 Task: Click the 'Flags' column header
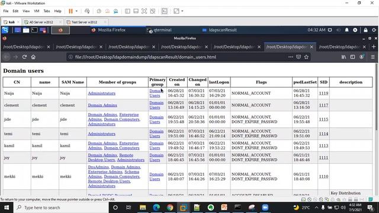click(x=261, y=82)
